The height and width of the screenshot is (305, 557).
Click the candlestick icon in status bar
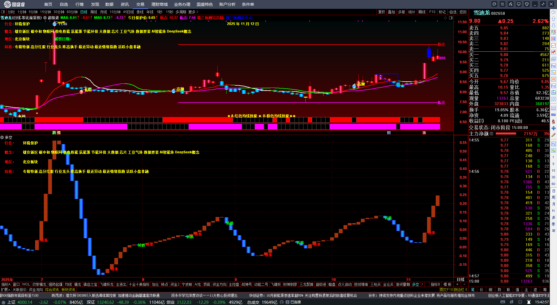[x=511, y=302]
